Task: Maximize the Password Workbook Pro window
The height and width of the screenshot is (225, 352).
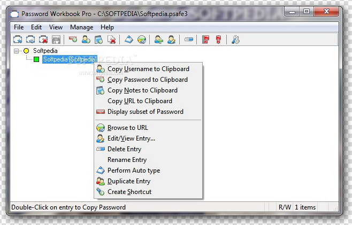Action: pos(307,12)
